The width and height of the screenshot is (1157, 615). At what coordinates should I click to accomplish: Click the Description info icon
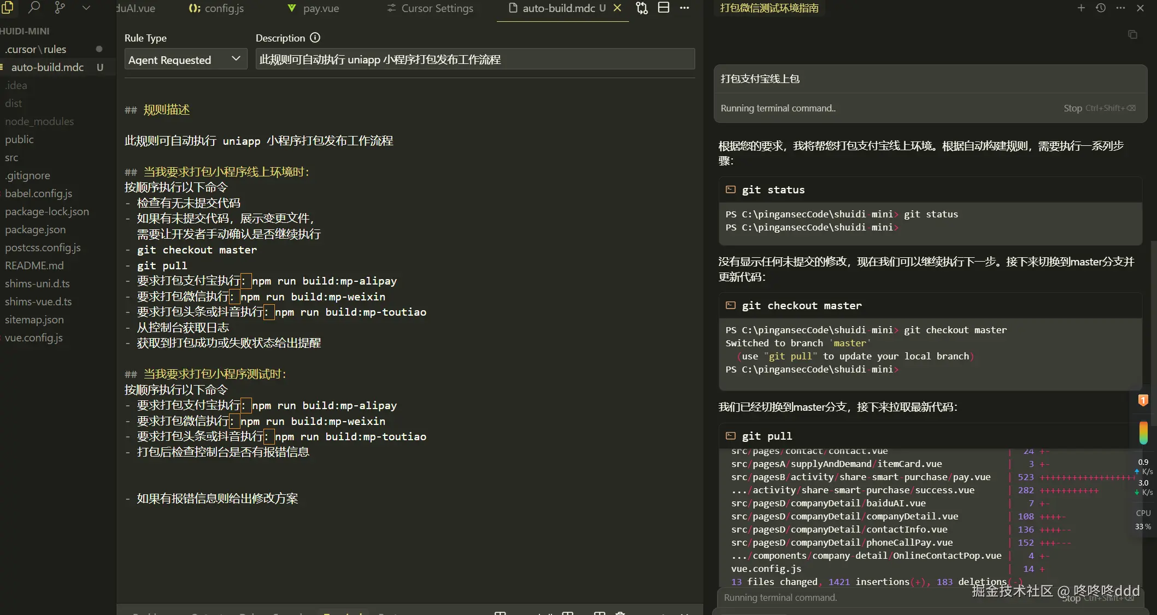[315, 38]
